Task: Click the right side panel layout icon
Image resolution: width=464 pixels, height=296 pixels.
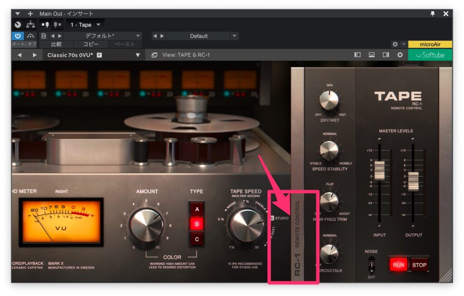Action: pos(386,55)
